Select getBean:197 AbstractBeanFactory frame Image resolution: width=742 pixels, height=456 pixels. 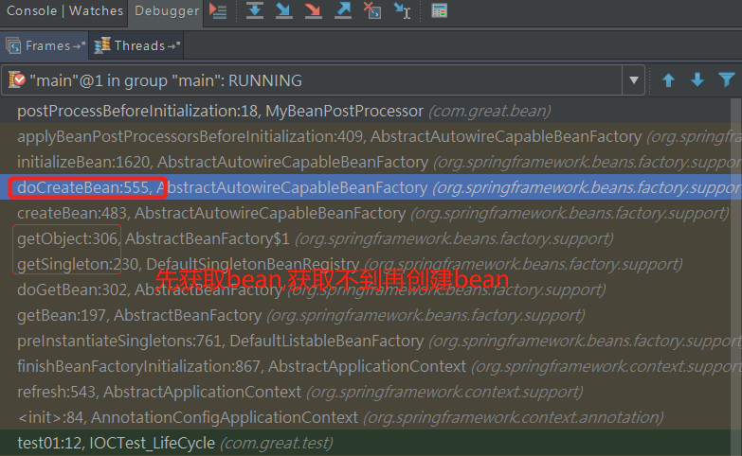(365, 315)
